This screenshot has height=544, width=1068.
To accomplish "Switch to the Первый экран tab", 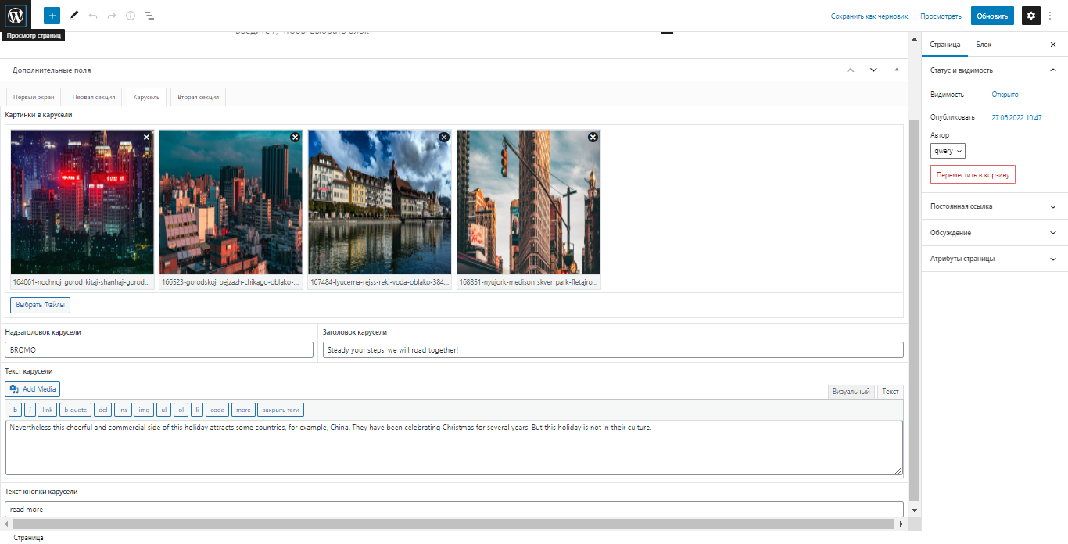I will (34, 97).
